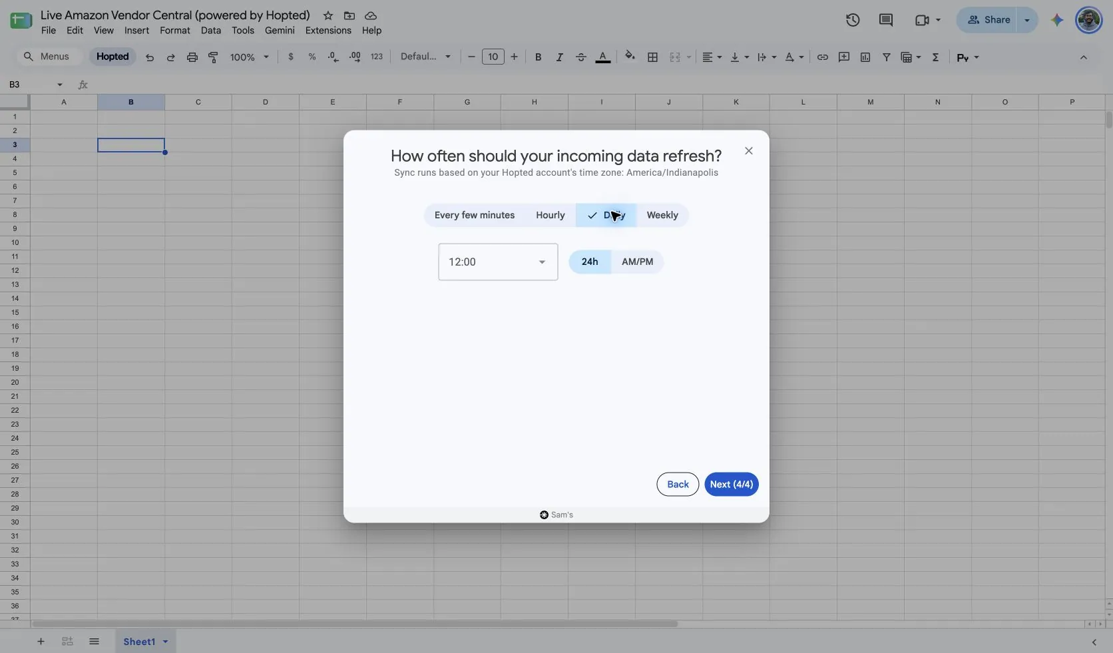Click the Insert link icon
The width and height of the screenshot is (1113, 653).
click(x=823, y=57)
